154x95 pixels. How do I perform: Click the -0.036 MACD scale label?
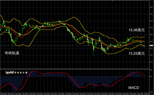[x=151, y=92]
